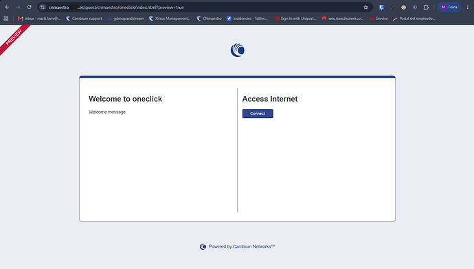The height and width of the screenshot is (269, 474).
Task: Open the apps grid in bookmarks bar
Action: point(6,19)
